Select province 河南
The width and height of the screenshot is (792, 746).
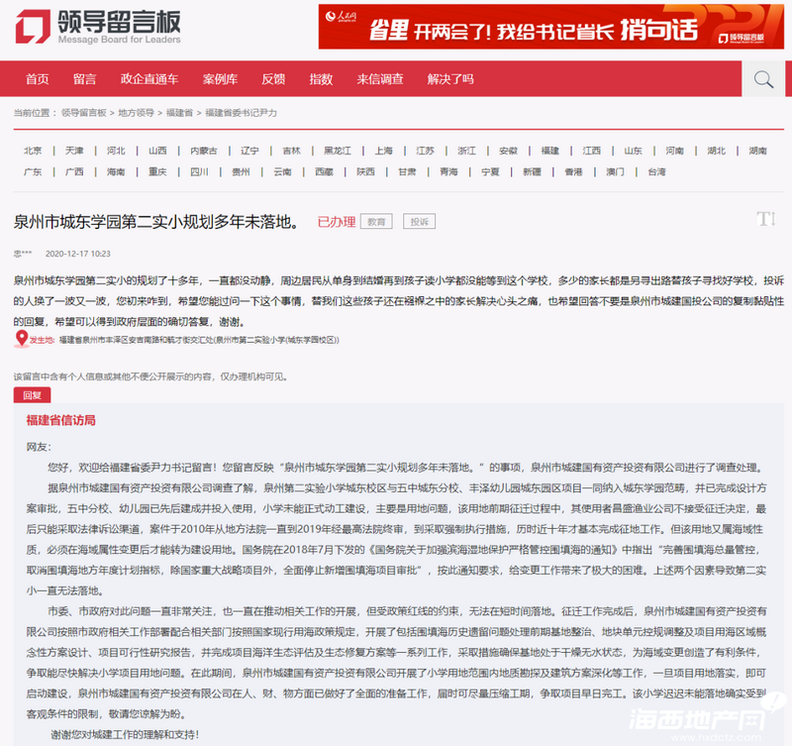[x=674, y=151]
